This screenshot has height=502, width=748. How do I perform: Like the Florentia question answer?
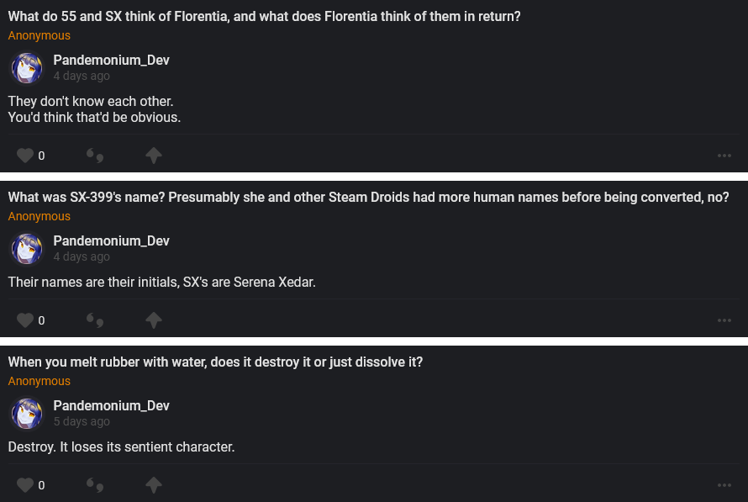25,156
